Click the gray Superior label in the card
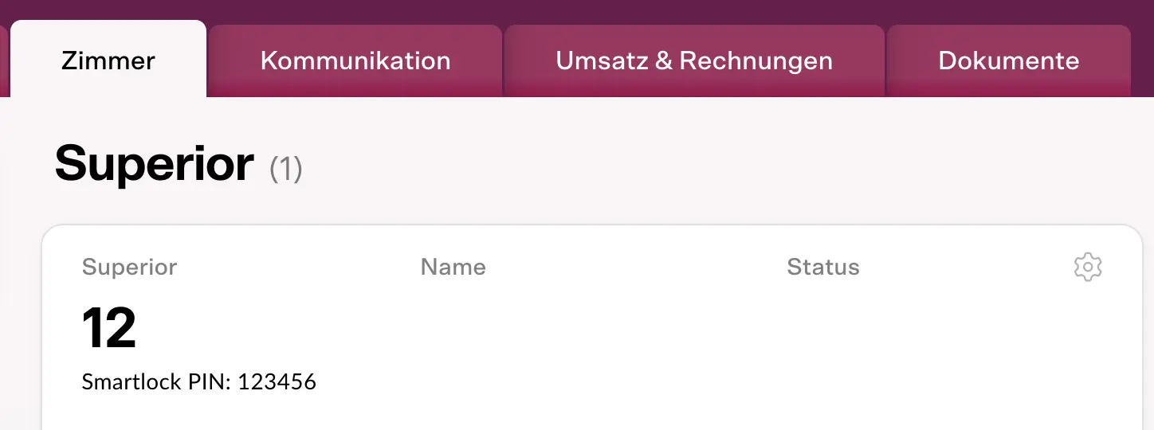Screen dimensions: 1154x430 click(x=129, y=267)
